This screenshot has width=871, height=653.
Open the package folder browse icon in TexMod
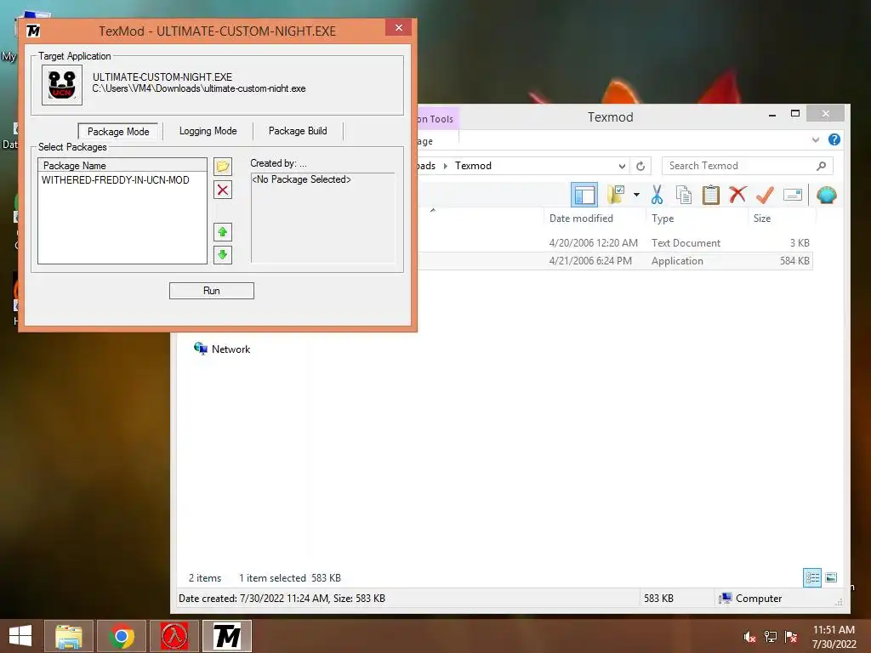click(223, 166)
